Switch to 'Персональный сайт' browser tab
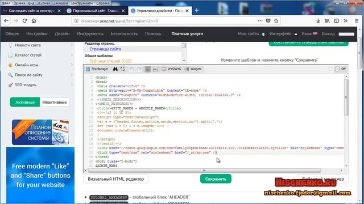This screenshot has width=364, height=204. pos(96,11)
